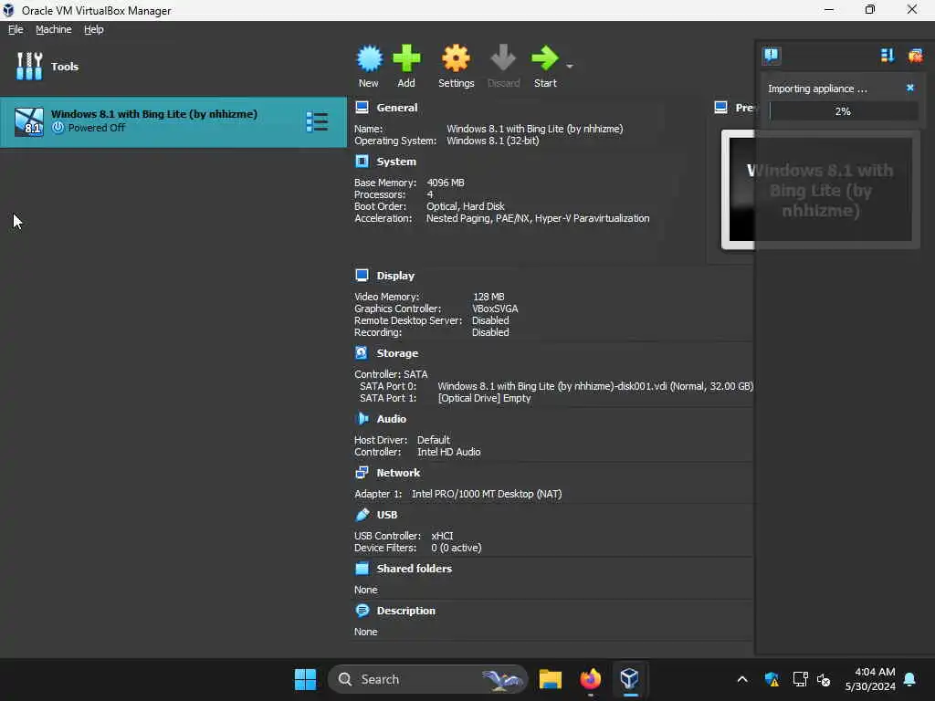935x701 pixels.
Task: Click the delete finished notifications icon
Action: (915, 56)
